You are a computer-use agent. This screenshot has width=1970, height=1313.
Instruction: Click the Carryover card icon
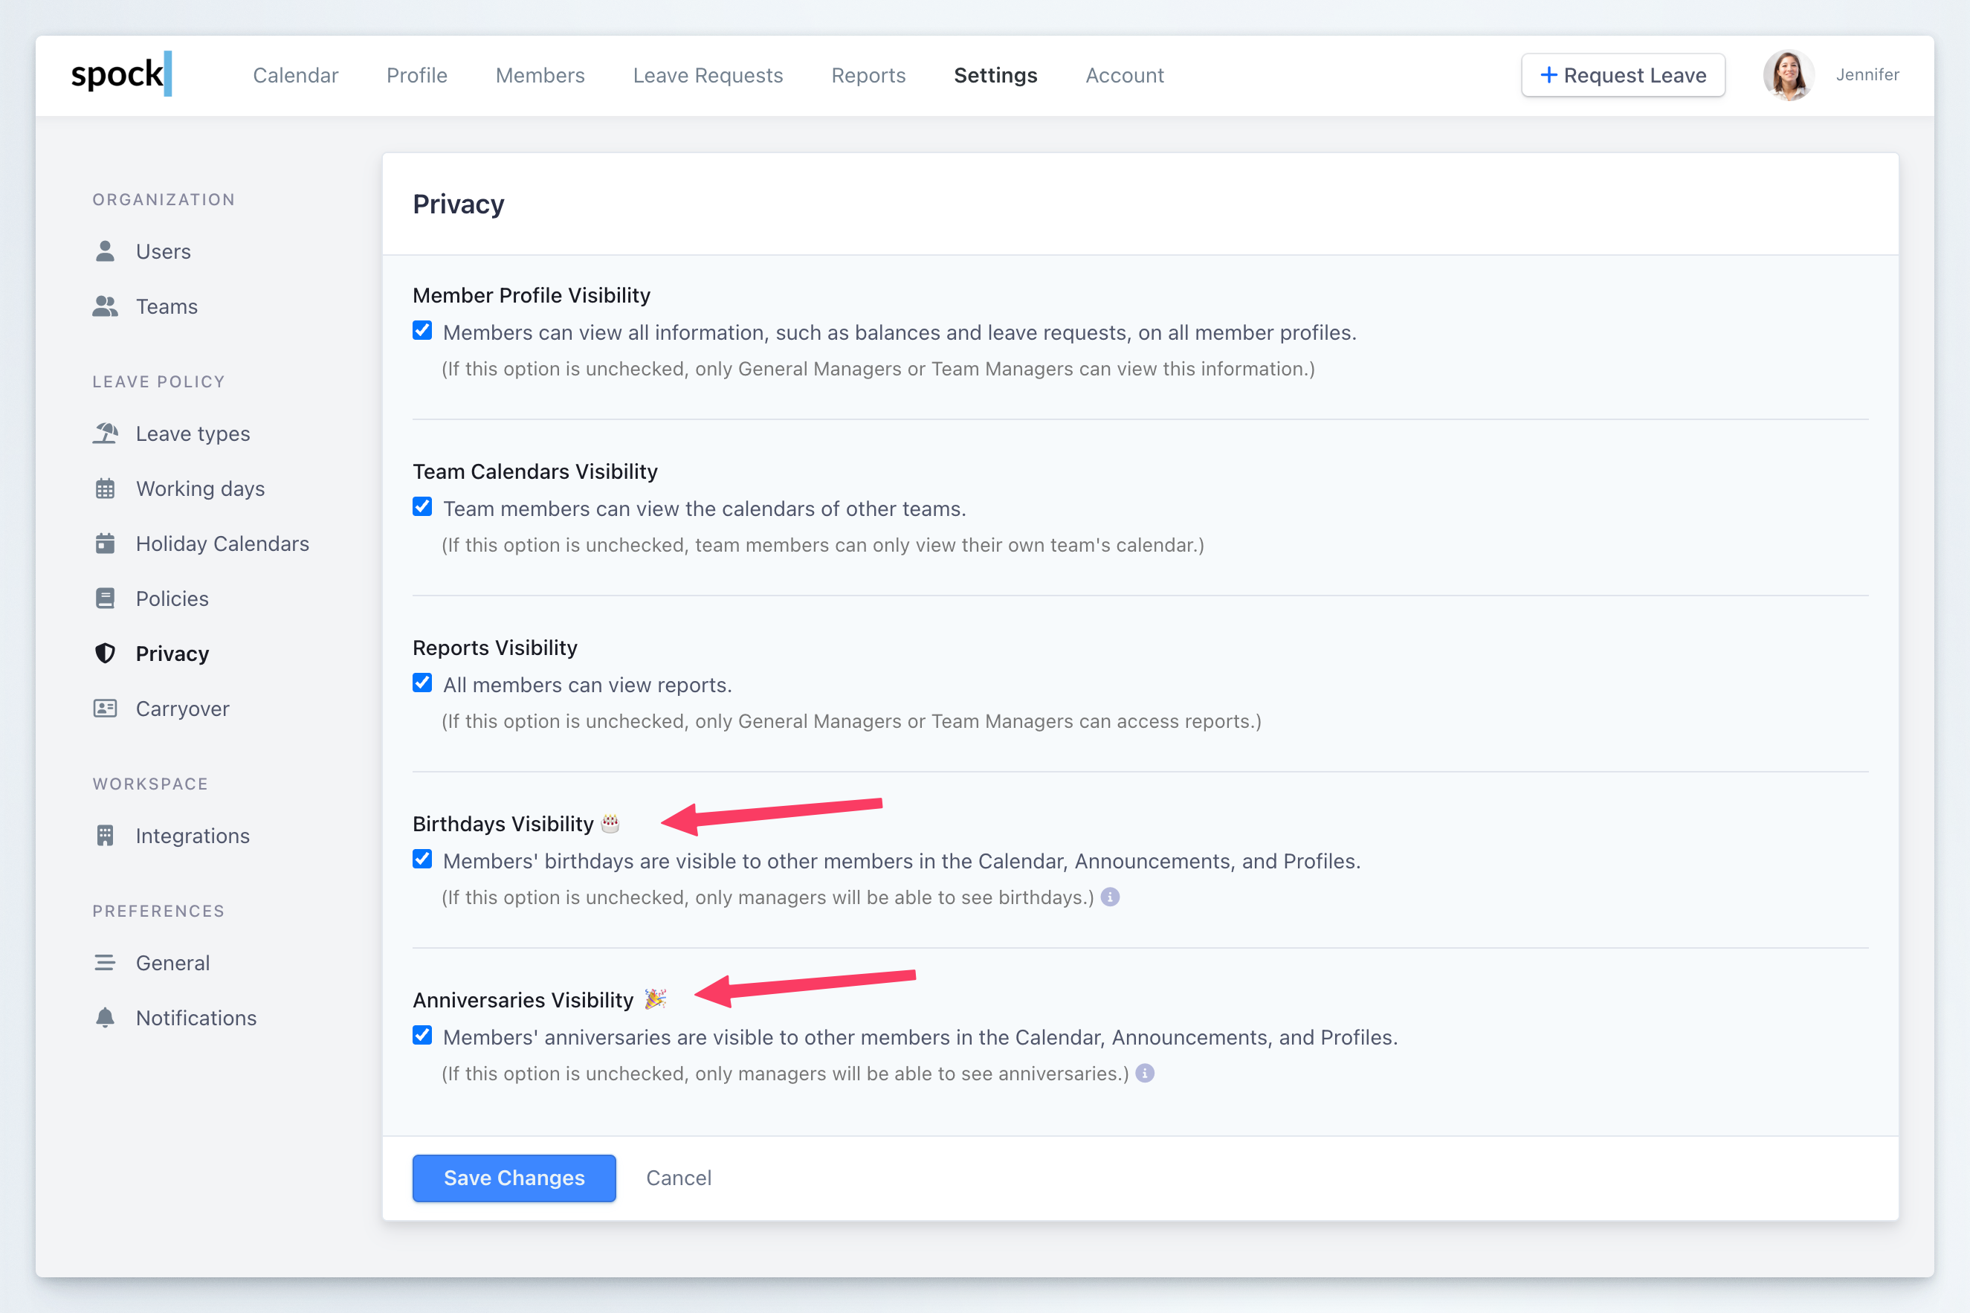click(x=105, y=709)
